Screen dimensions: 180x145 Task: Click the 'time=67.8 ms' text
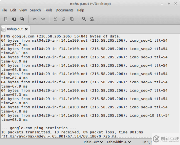14,111
